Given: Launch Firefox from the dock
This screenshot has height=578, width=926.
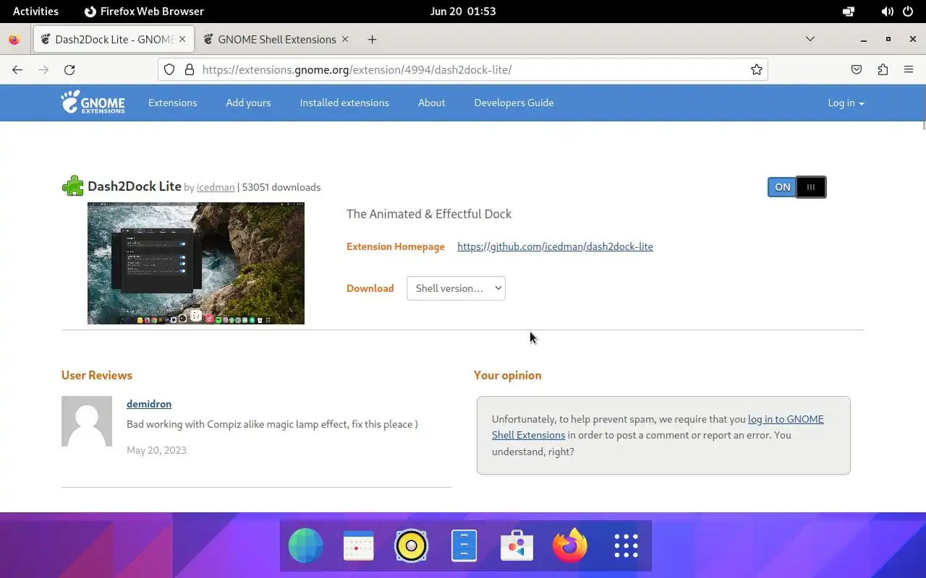Looking at the screenshot, I should pos(569,545).
